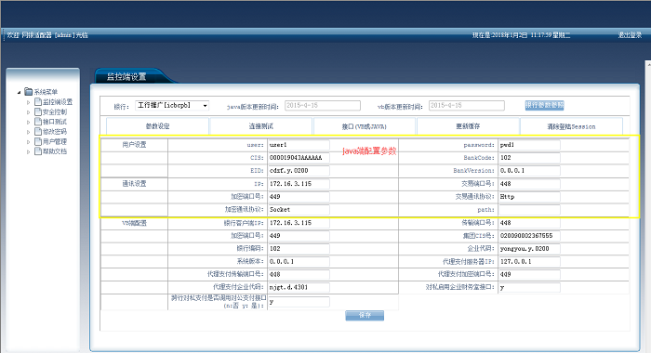Click the 代理支付传输端口号 input field
The width and height of the screenshot is (651, 353).
299,275
